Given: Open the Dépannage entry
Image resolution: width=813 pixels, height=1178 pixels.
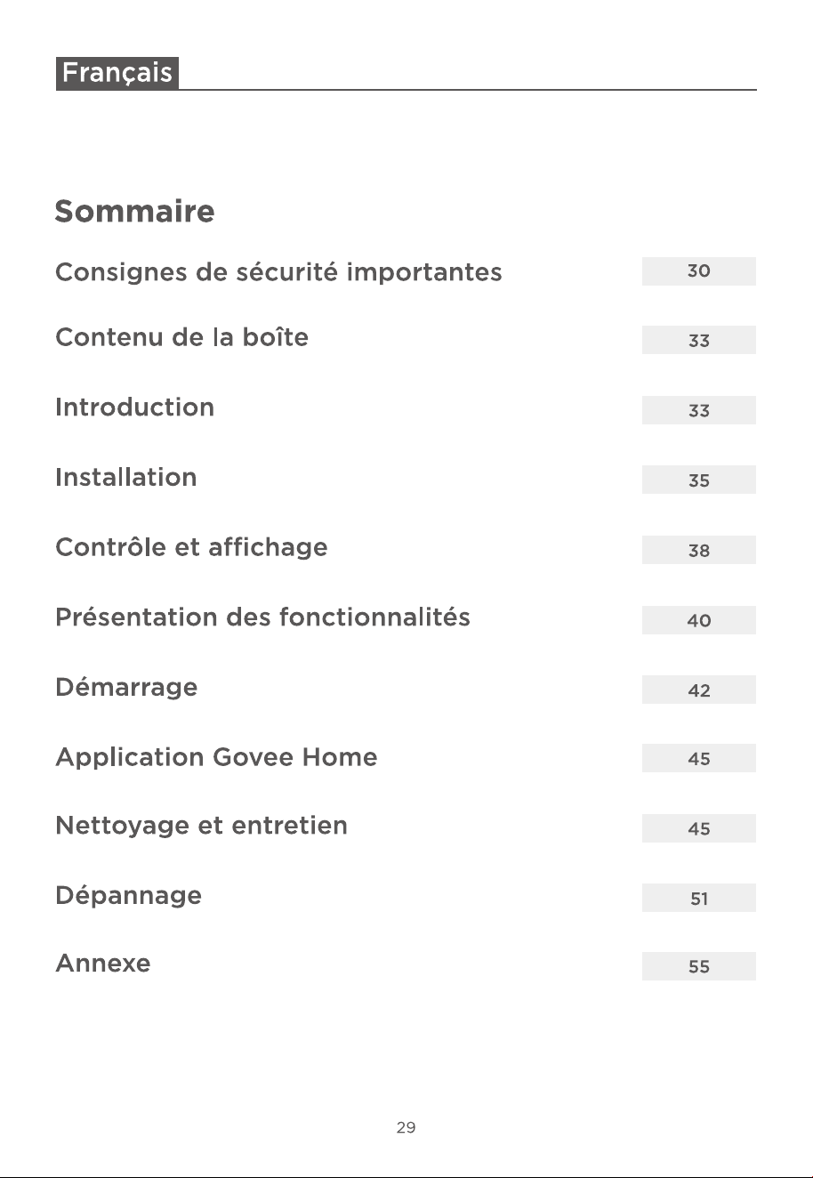Looking at the screenshot, I should point(128,896).
